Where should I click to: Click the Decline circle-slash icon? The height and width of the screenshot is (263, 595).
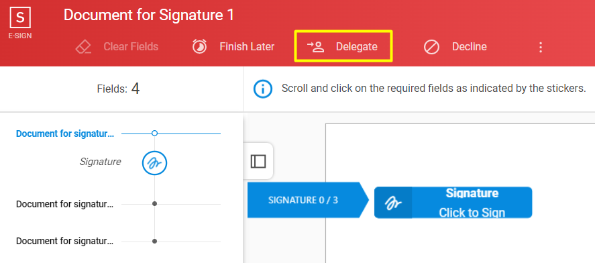[x=431, y=47]
